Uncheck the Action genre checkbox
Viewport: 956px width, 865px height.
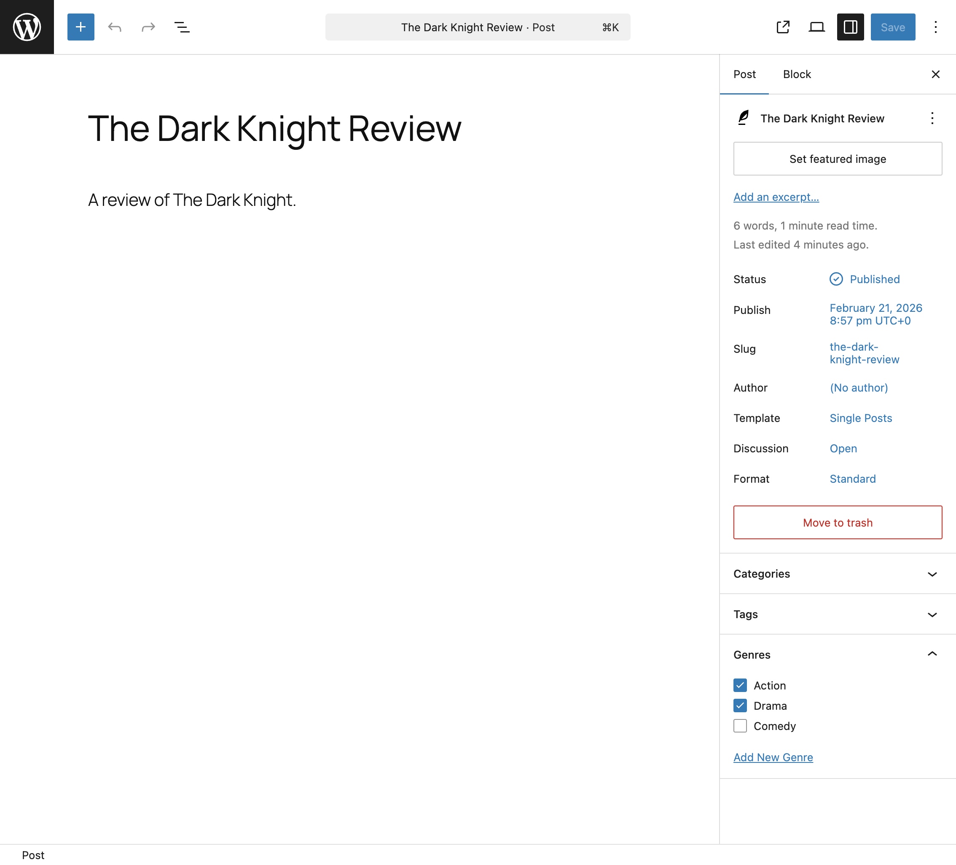point(740,685)
